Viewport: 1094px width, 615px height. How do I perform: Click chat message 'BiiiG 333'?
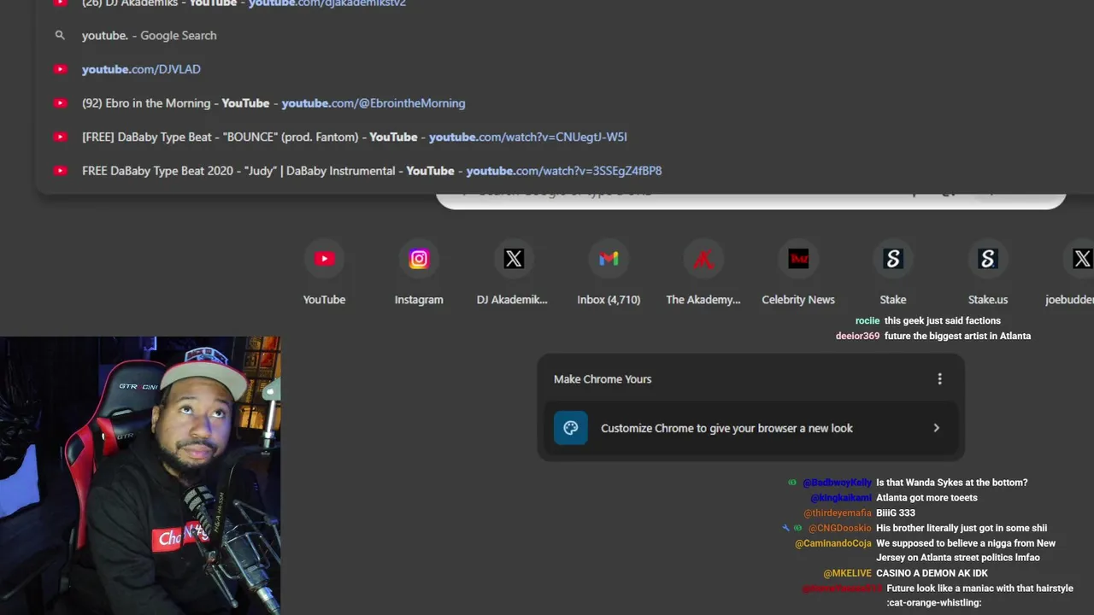(x=896, y=513)
